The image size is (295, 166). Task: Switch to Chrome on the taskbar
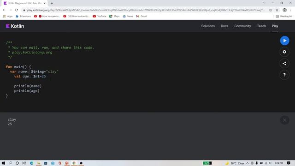pyautogui.click(x=74, y=163)
